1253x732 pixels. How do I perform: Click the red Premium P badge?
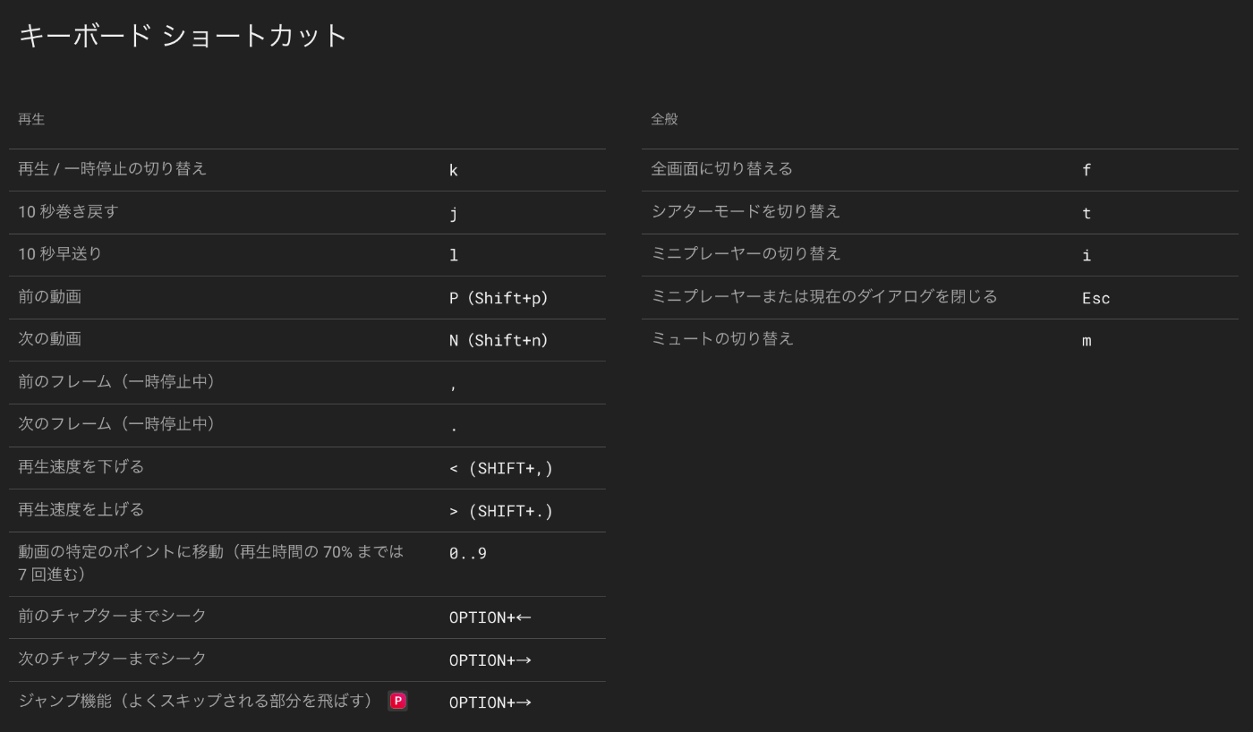point(397,702)
